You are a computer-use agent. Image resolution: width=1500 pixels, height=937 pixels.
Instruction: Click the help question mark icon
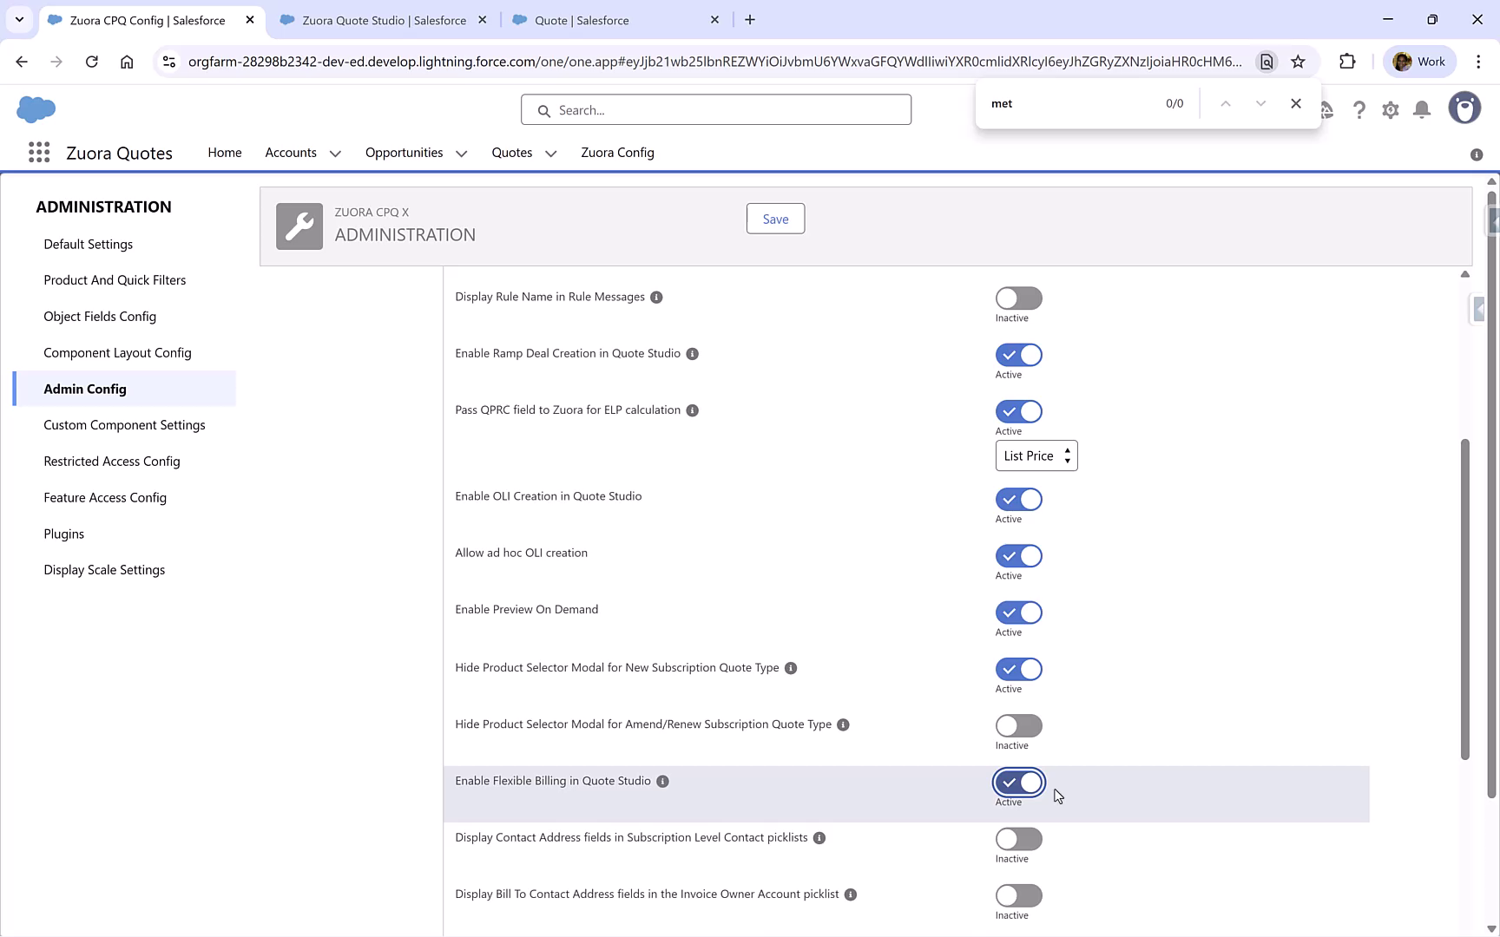click(x=1359, y=109)
